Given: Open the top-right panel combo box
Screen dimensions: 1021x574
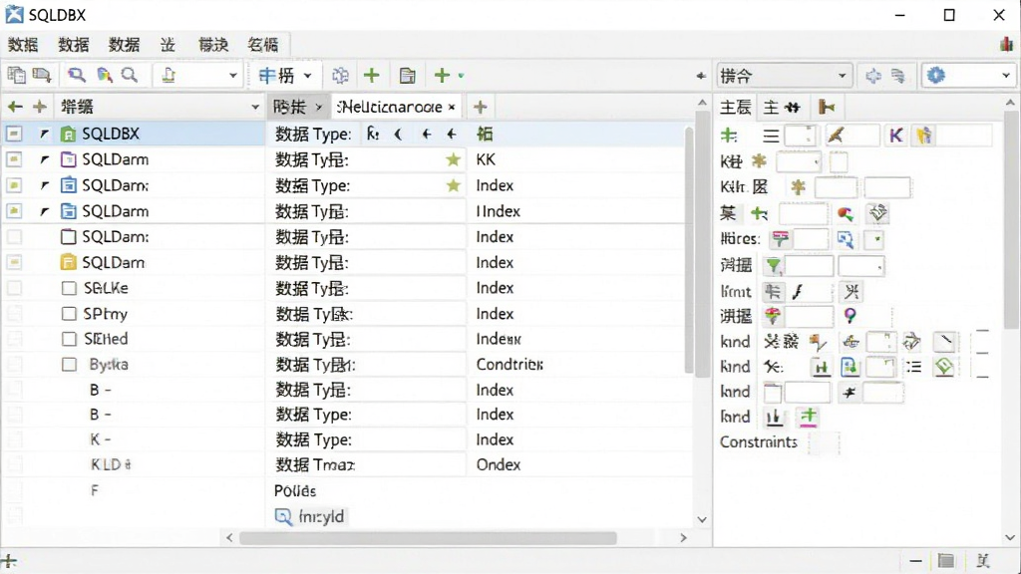Looking at the screenshot, I should pos(785,76).
